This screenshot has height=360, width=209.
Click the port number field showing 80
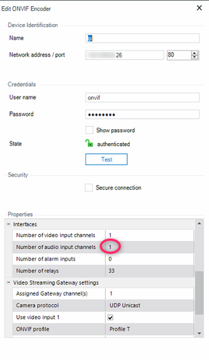(x=179, y=55)
